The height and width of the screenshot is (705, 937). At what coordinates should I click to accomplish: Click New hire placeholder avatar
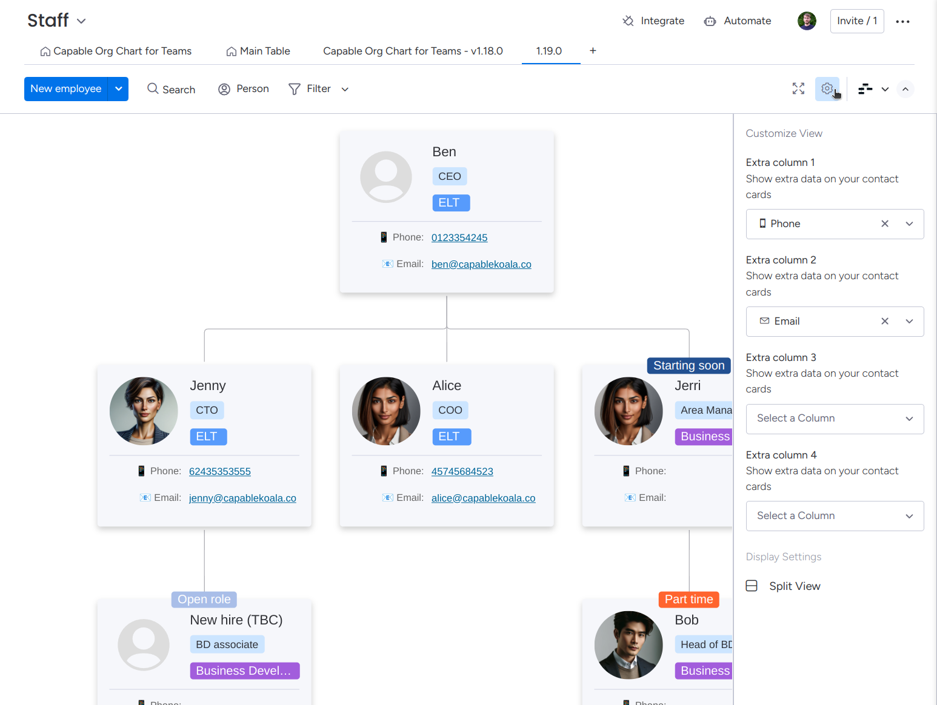144,644
